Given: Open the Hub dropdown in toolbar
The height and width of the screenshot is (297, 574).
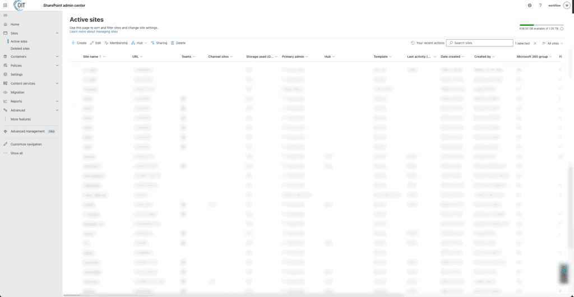Looking at the screenshot, I should [140, 43].
